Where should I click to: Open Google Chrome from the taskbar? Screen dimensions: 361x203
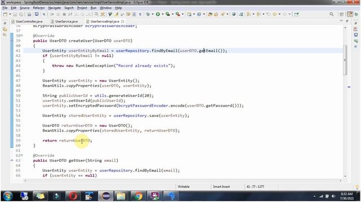pos(138,196)
